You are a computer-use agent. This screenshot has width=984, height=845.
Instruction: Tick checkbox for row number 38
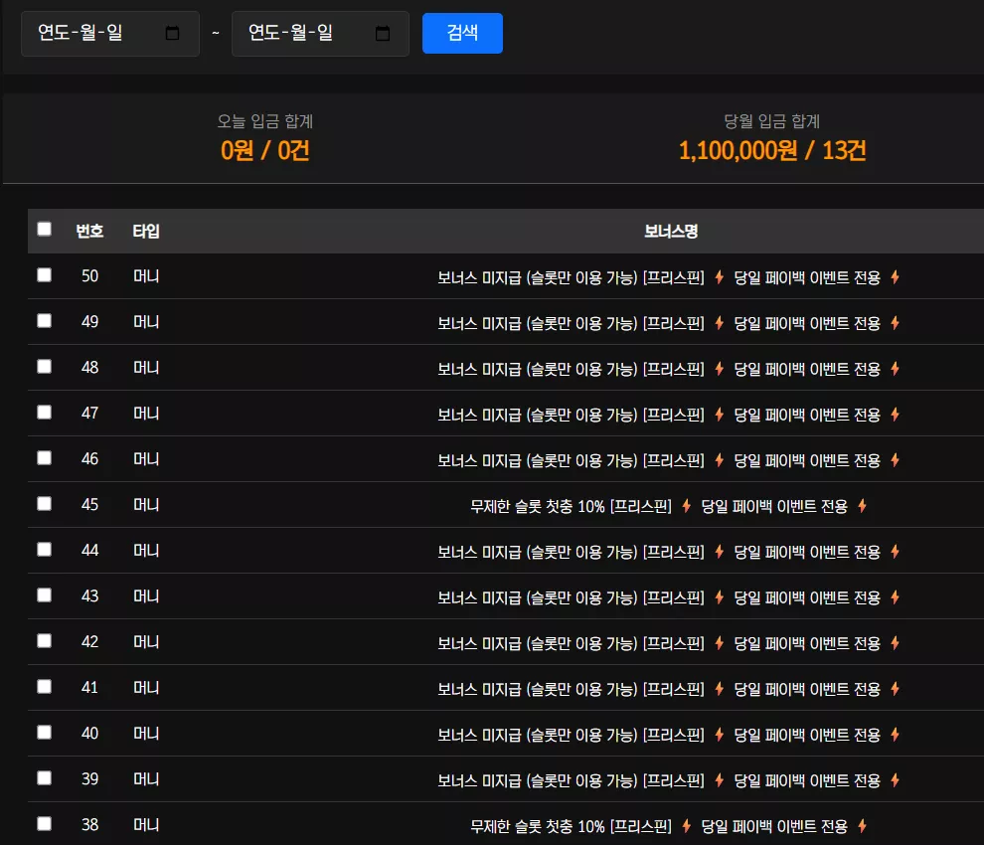pyautogui.click(x=44, y=824)
